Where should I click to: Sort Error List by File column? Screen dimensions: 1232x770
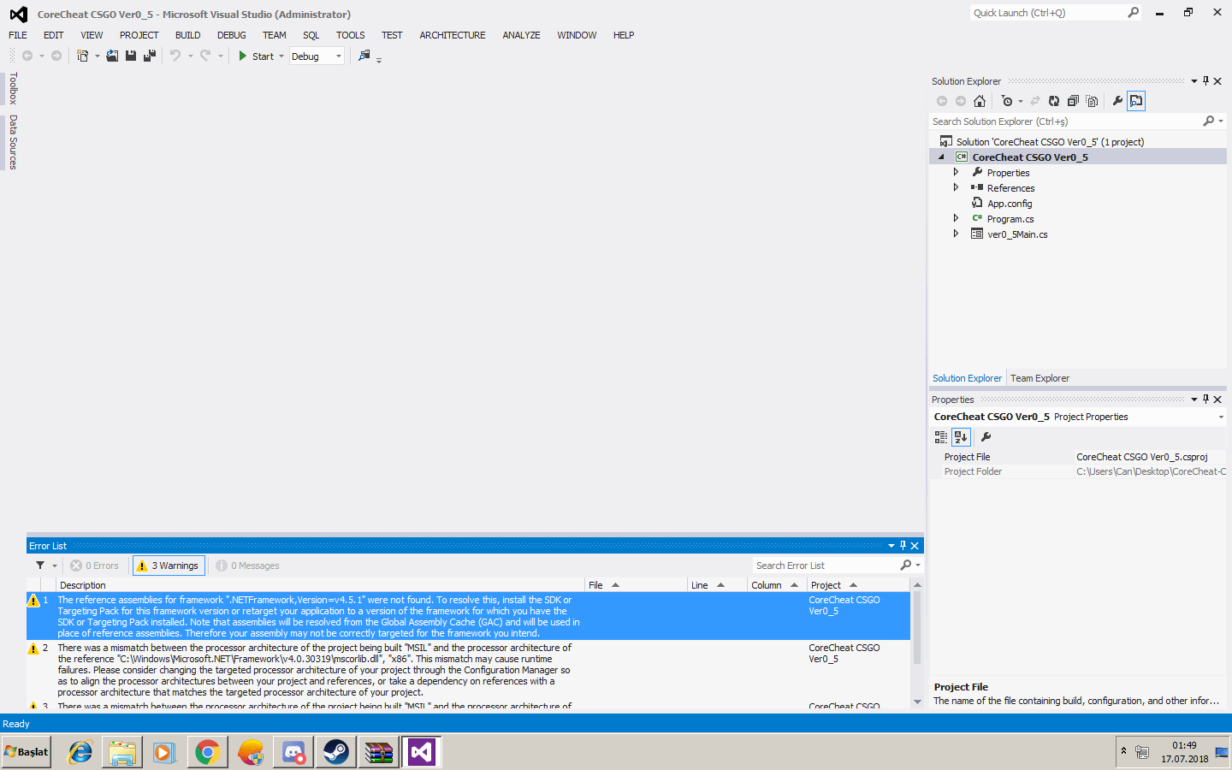point(637,585)
